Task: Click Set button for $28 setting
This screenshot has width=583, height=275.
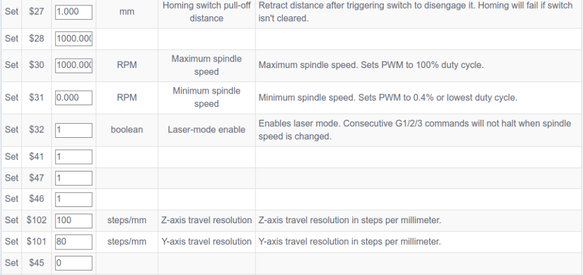Action: click(x=12, y=39)
